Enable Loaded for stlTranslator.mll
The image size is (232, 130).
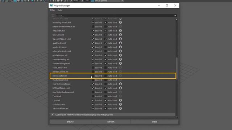(93, 76)
